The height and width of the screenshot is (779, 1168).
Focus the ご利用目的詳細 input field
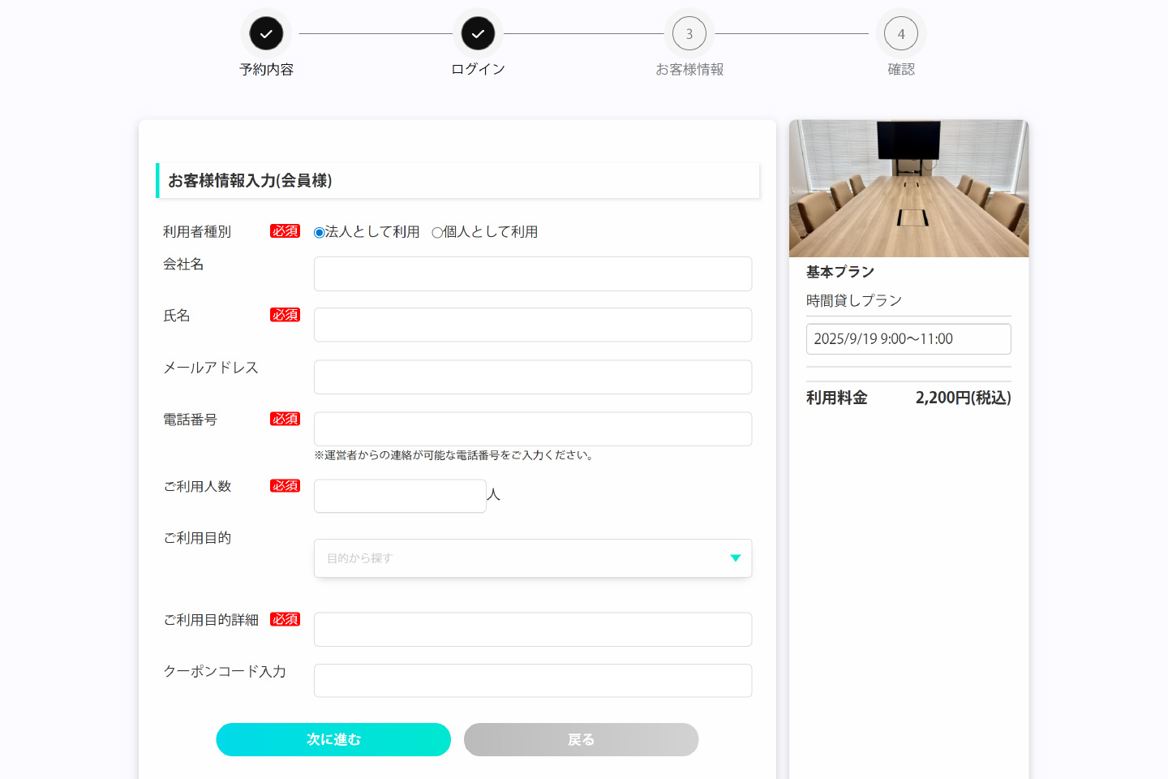click(532, 630)
